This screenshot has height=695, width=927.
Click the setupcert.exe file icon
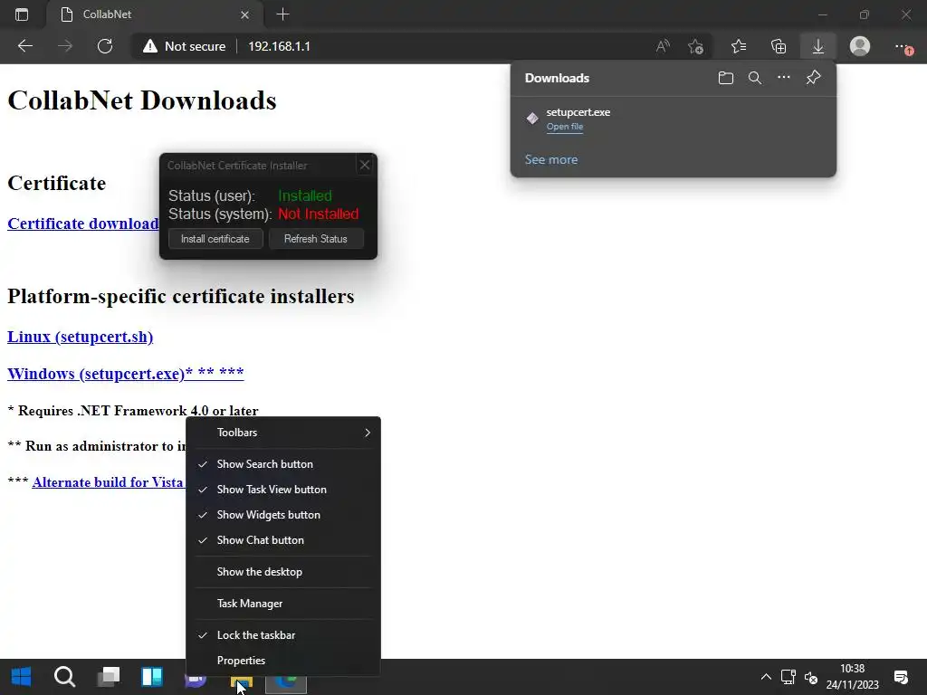click(x=532, y=119)
